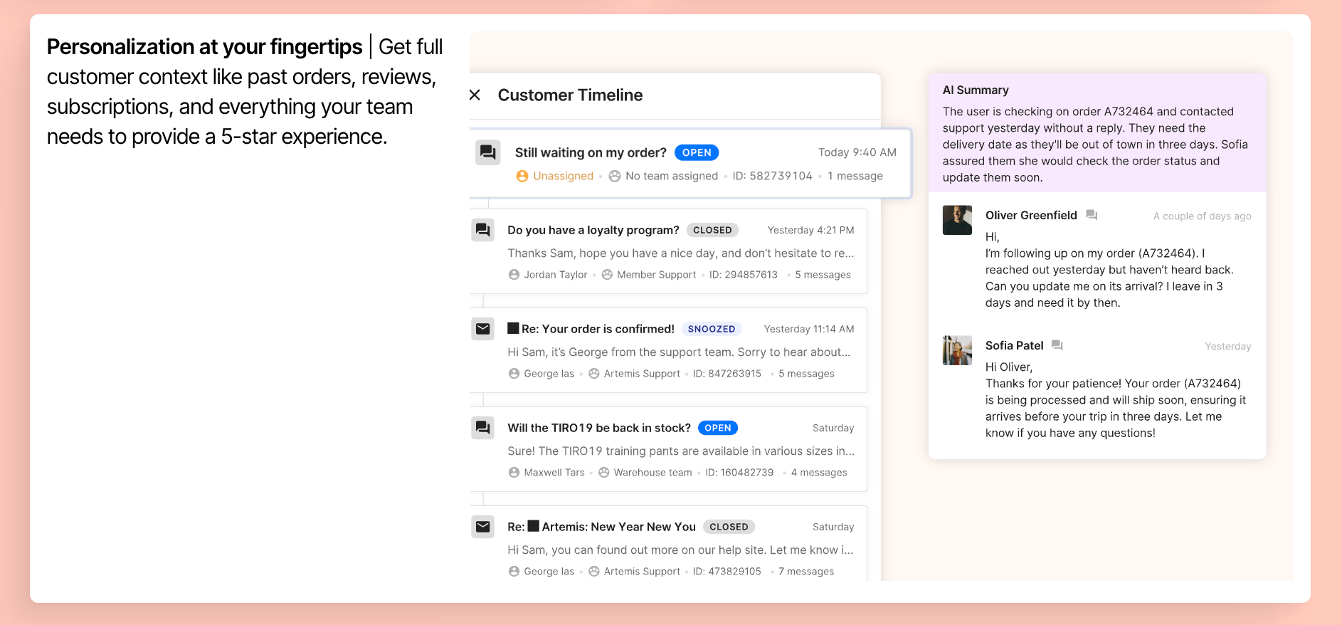The height and width of the screenshot is (625, 1342).
Task: Click the AI Summary panel
Action: tap(1097, 133)
